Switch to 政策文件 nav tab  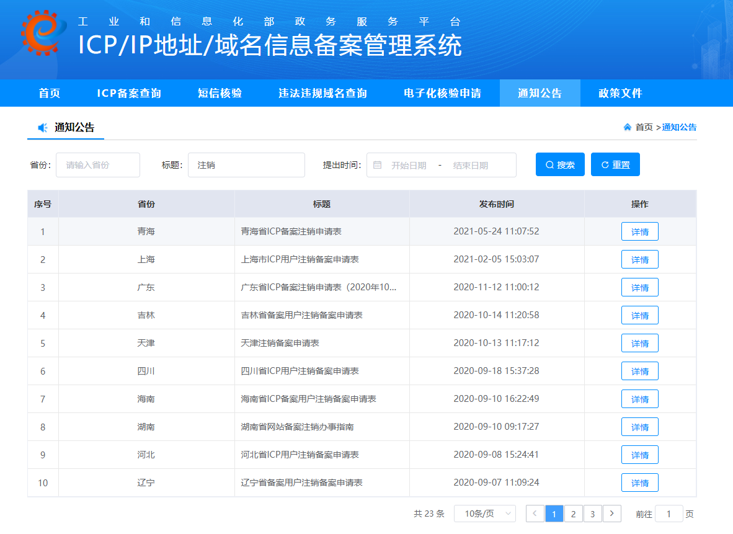tap(620, 93)
